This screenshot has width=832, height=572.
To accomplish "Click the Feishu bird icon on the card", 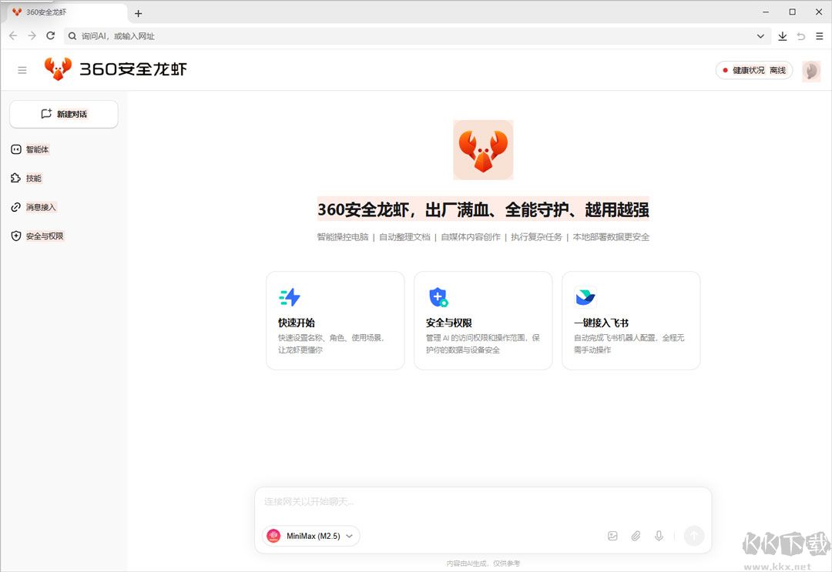I will (x=585, y=297).
